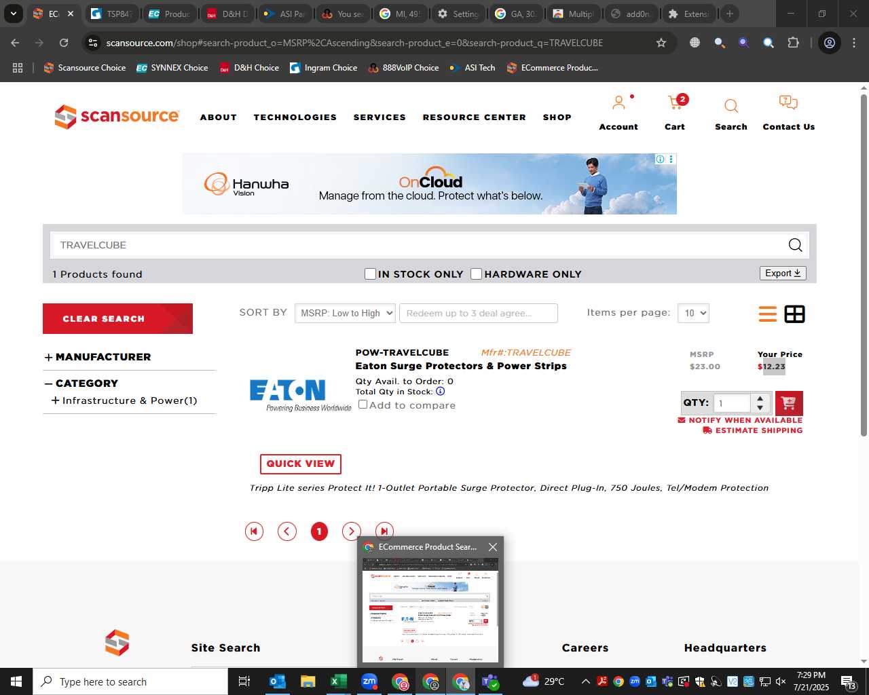This screenshot has height=695, width=869.
Task: Open Outlook from taskbar
Action: point(278,681)
